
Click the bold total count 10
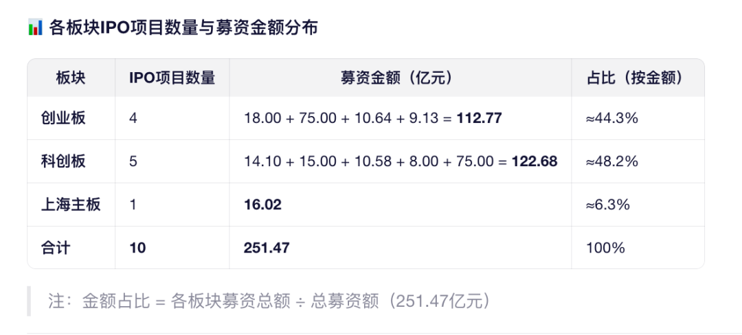(x=137, y=248)
